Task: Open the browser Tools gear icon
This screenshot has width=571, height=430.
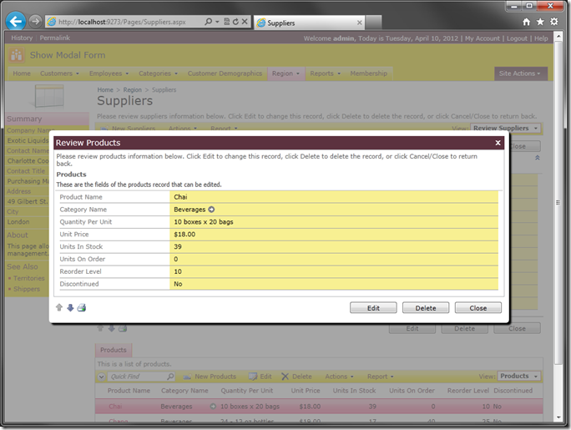Action: click(553, 22)
